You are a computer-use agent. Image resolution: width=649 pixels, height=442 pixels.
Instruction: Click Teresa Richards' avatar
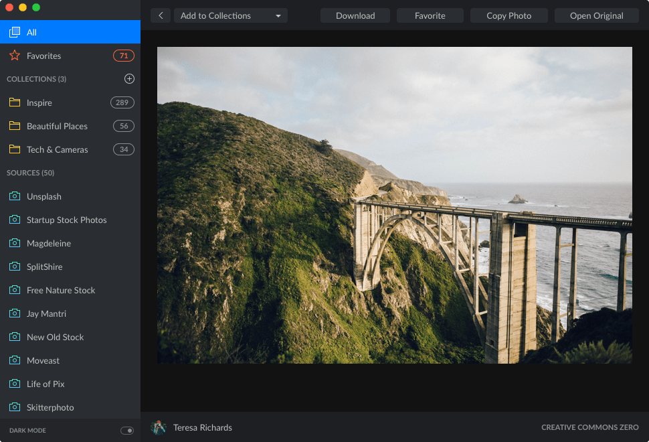point(159,427)
